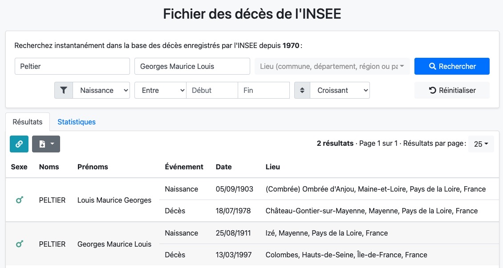Focus the first names field Georges Maurice Louis
This screenshot has width=503, height=268.
point(192,66)
